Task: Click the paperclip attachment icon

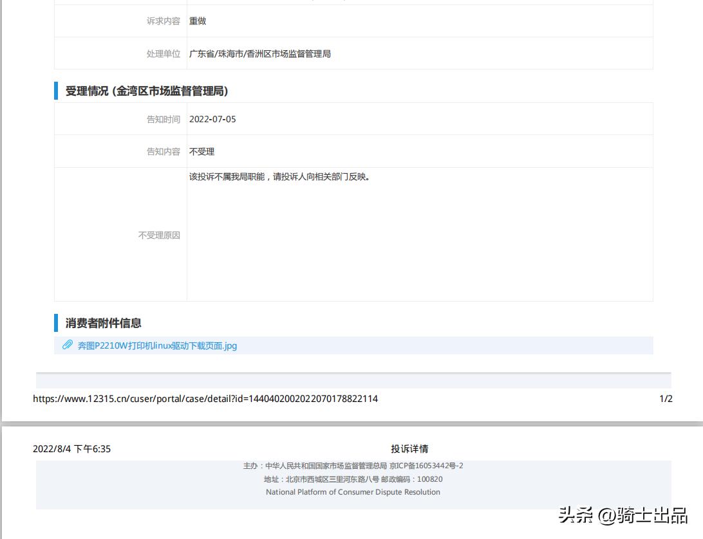Action: pos(67,345)
